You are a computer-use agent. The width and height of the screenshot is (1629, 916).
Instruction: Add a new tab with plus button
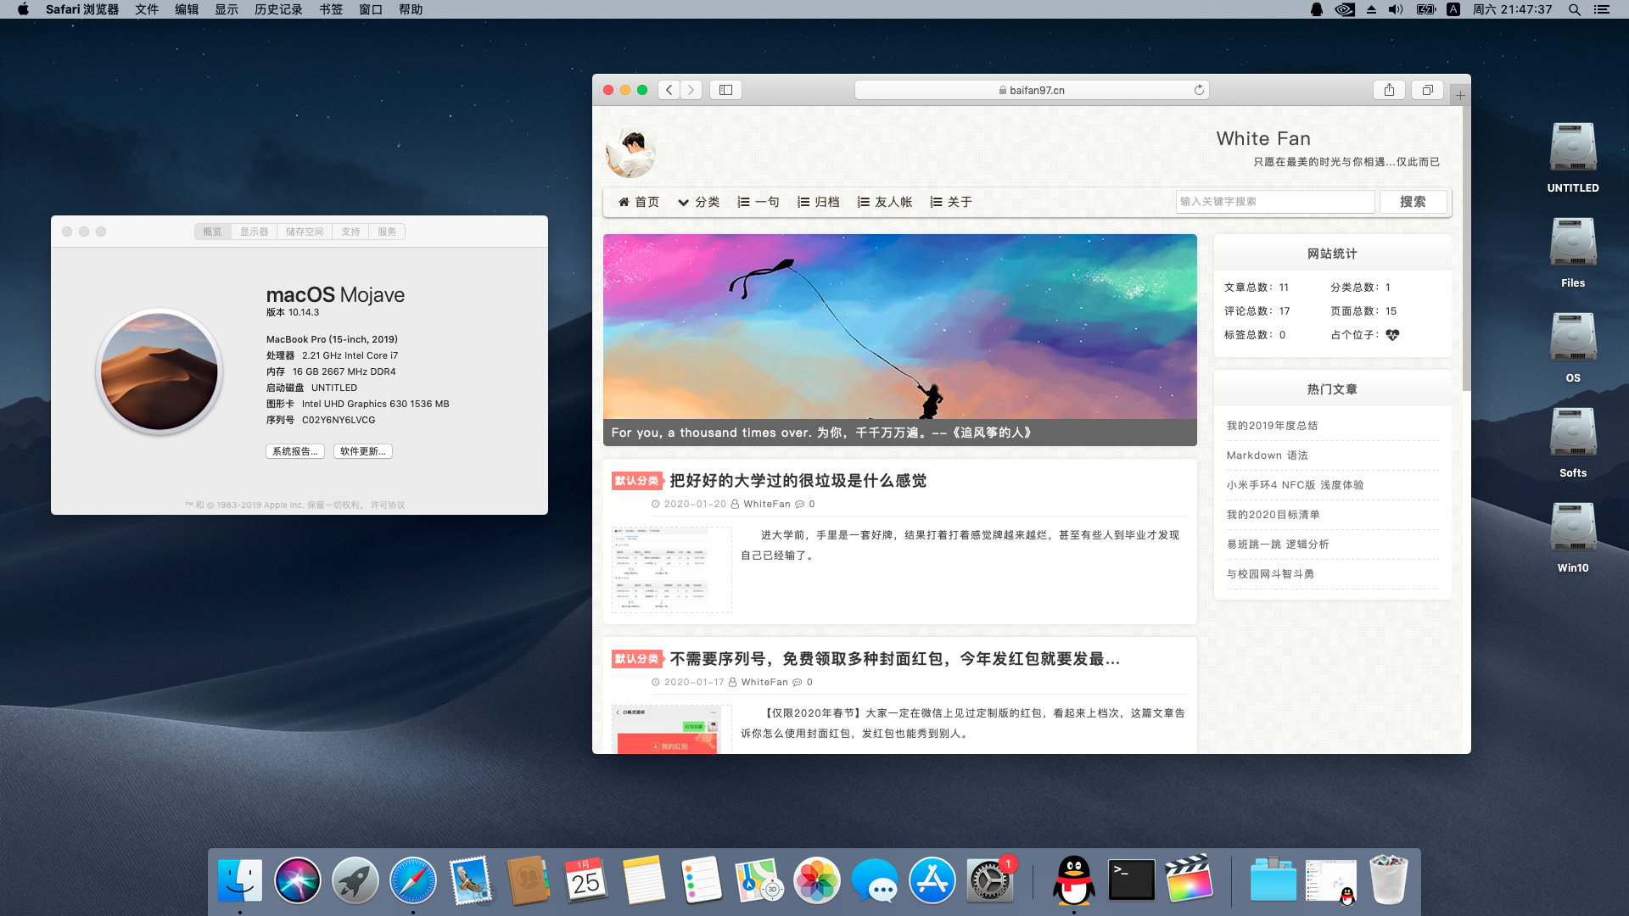click(x=1460, y=96)
